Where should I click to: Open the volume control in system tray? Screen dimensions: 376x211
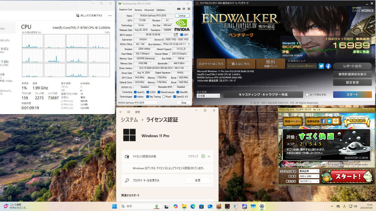[355, 206]
